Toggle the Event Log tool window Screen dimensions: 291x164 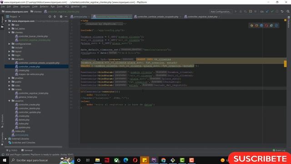tap(279, 150)
